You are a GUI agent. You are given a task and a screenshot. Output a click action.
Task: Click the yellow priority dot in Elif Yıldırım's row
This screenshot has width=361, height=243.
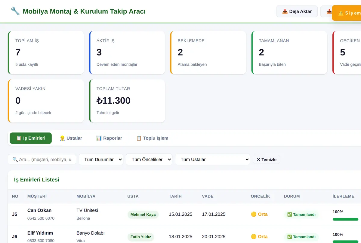click(x=254, y=237)
